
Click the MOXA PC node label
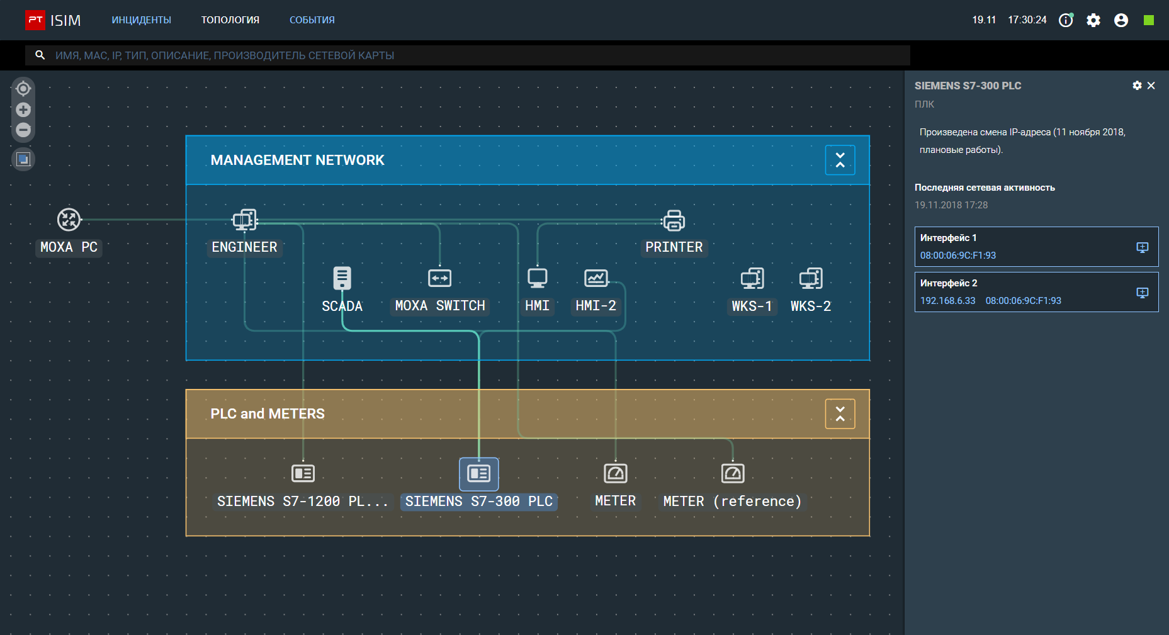[69, 247]
